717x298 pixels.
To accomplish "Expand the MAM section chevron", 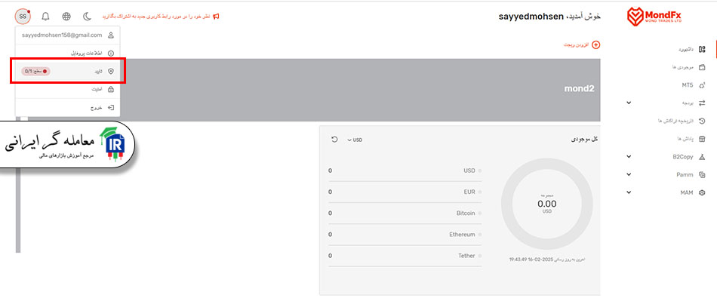I will (x=629, y=192).
